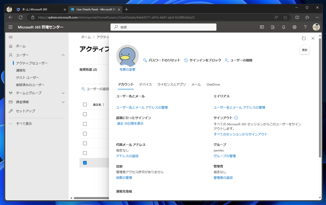Open the mobile app download icon

point(273,27)
